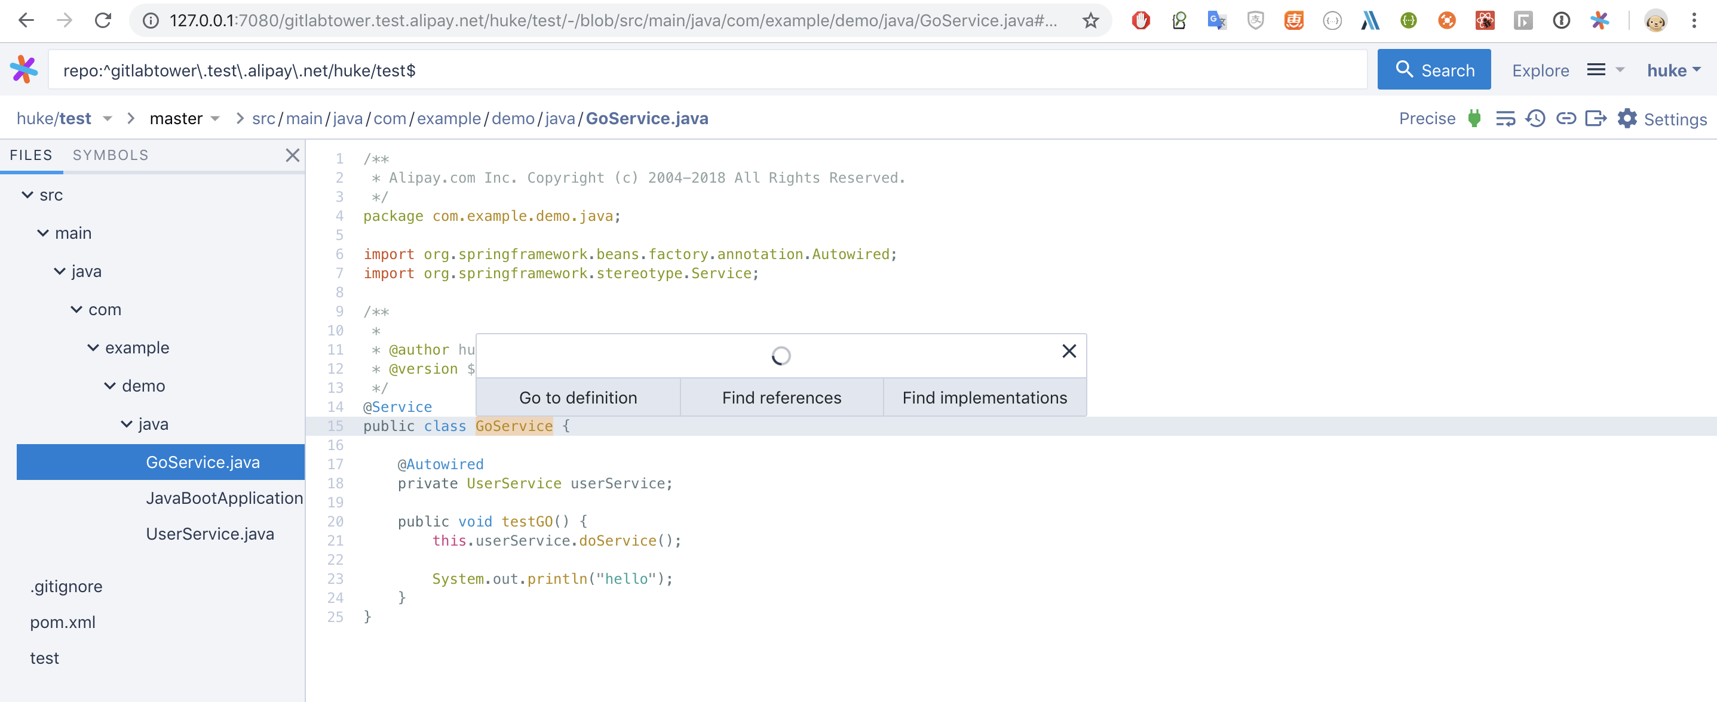The image size is (1717, 702).
Task: Click the Sourcegraph logo
Action: pos(23,69)
